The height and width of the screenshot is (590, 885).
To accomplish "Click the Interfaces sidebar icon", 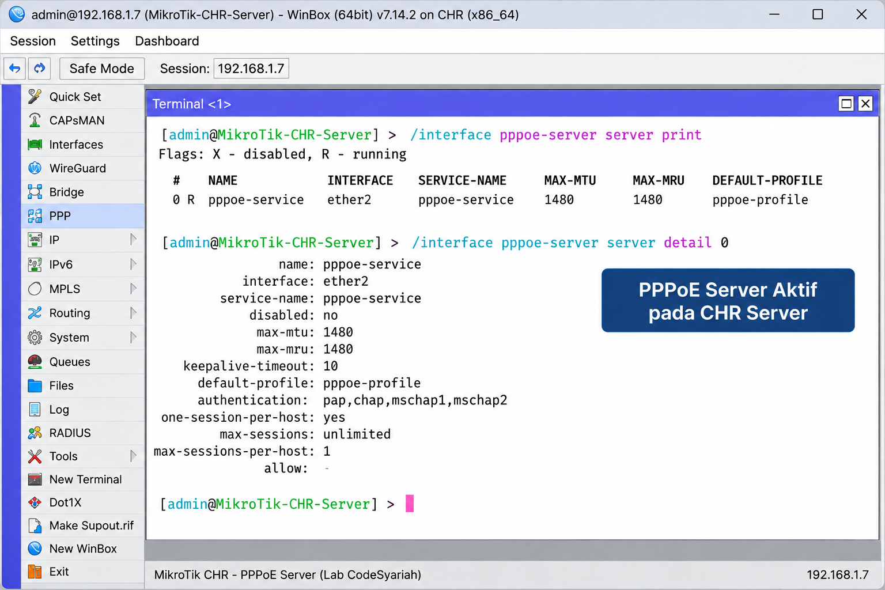I will pyautogui.click(x=35, y=145).
